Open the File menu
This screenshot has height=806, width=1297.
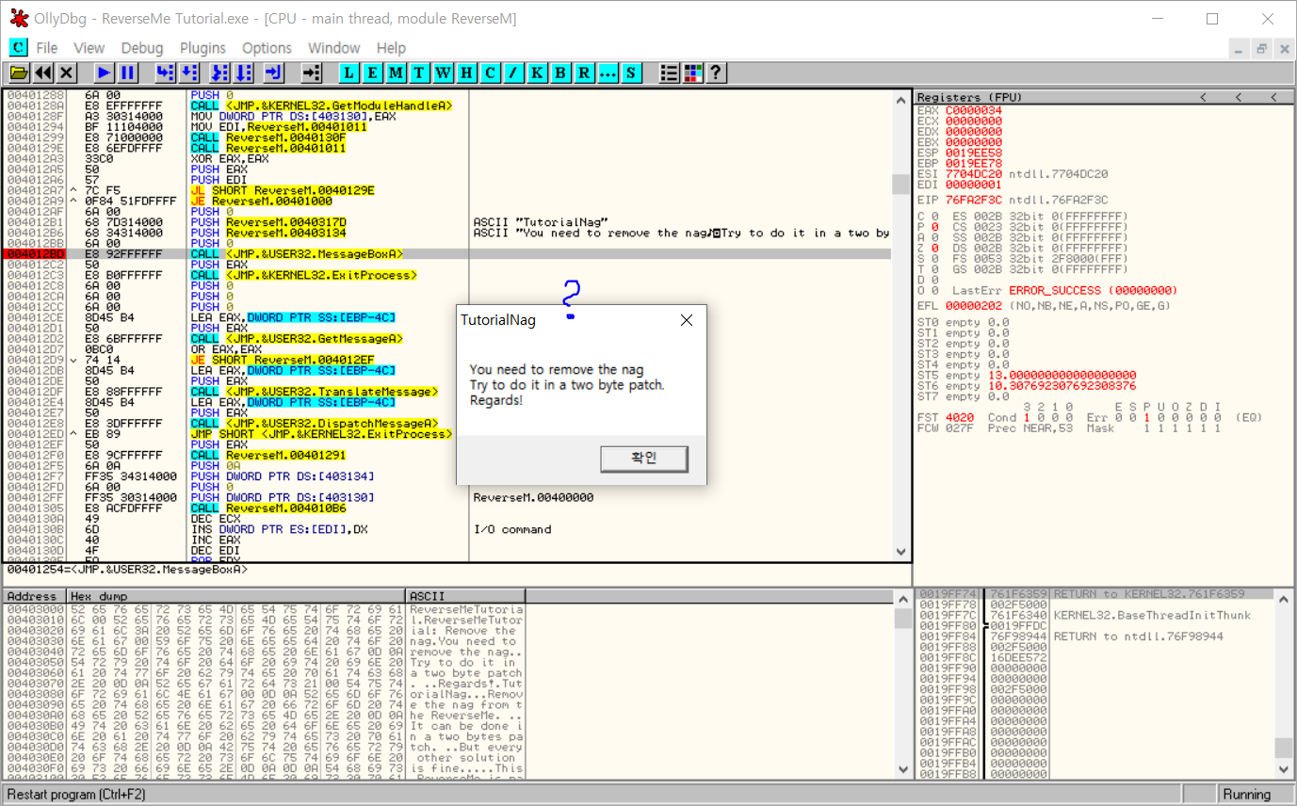point(47,48)
